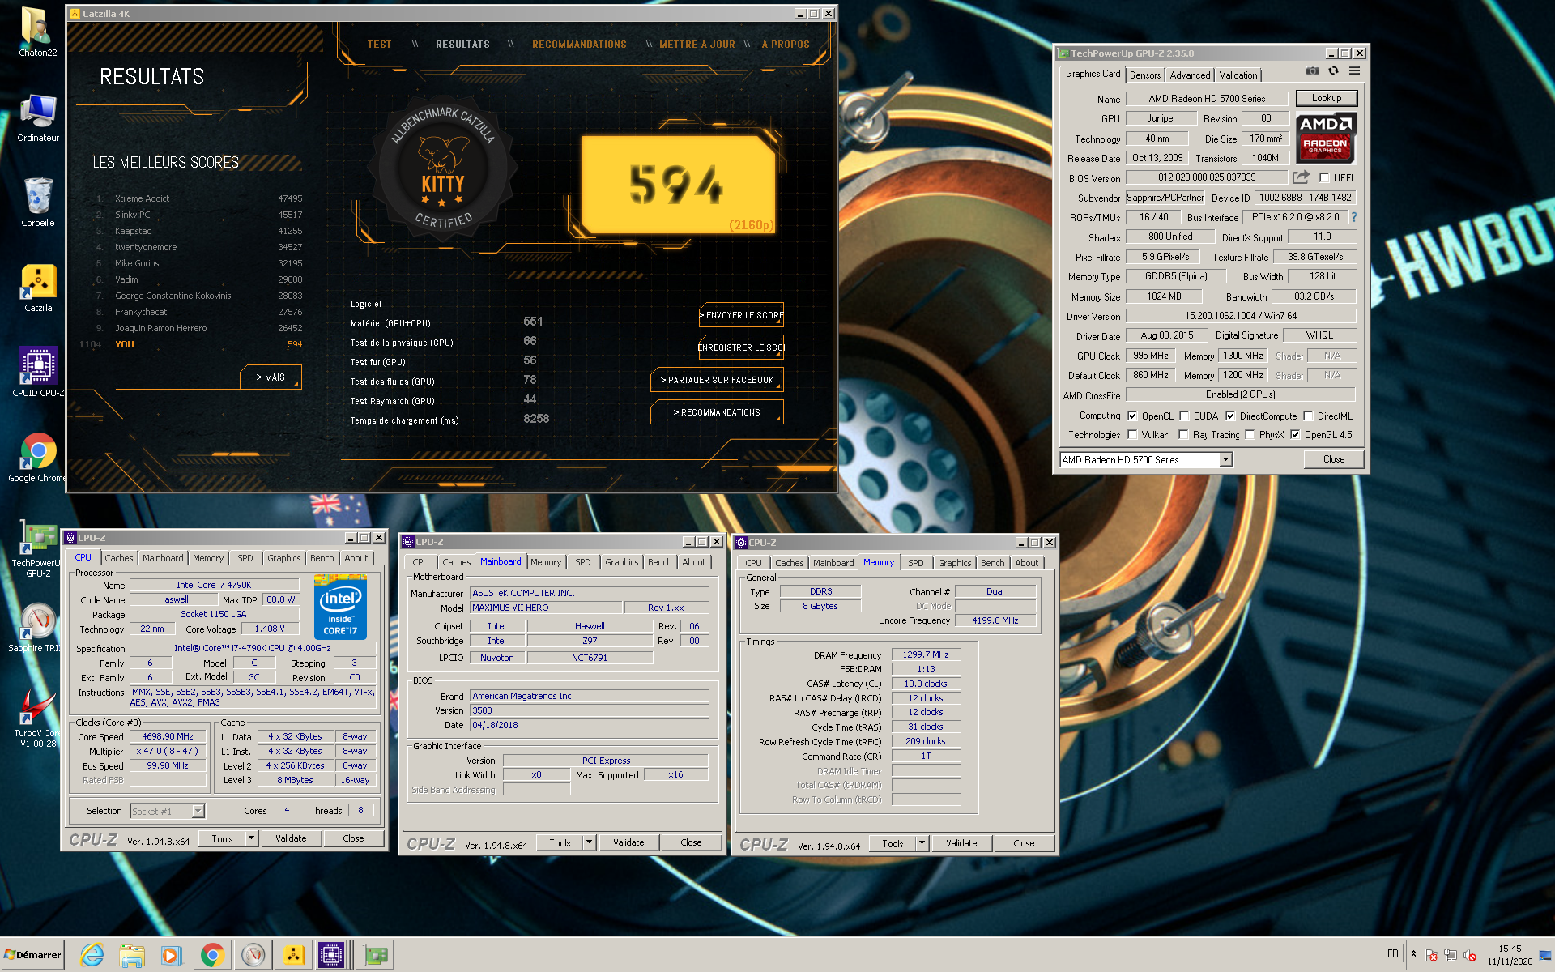
Task: Click the Lookup button in GPU-Z
Action: [1327, 98]
